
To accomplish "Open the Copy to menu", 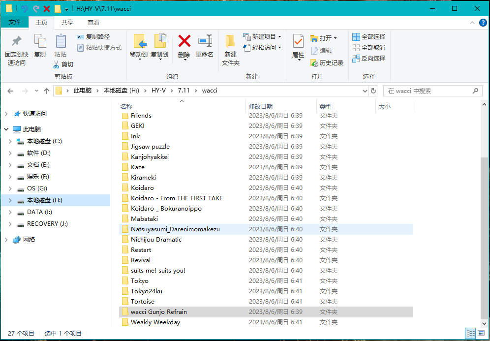I will click(159, 47).
